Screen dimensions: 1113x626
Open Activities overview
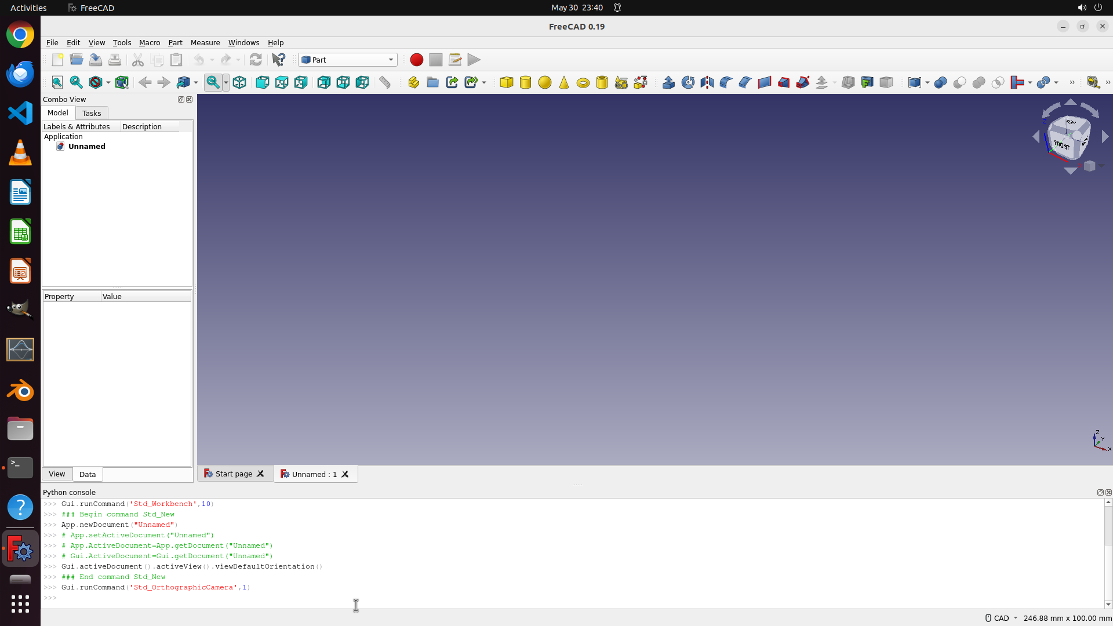[x=28, y=8]
